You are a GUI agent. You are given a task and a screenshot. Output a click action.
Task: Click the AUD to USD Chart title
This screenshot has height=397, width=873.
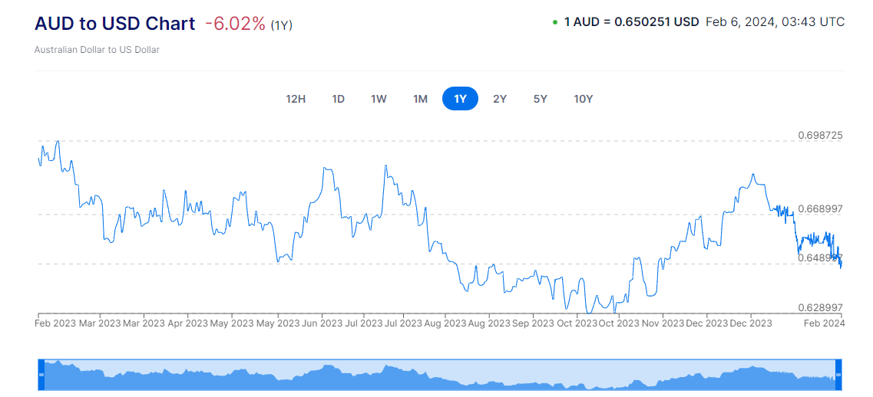115,24
